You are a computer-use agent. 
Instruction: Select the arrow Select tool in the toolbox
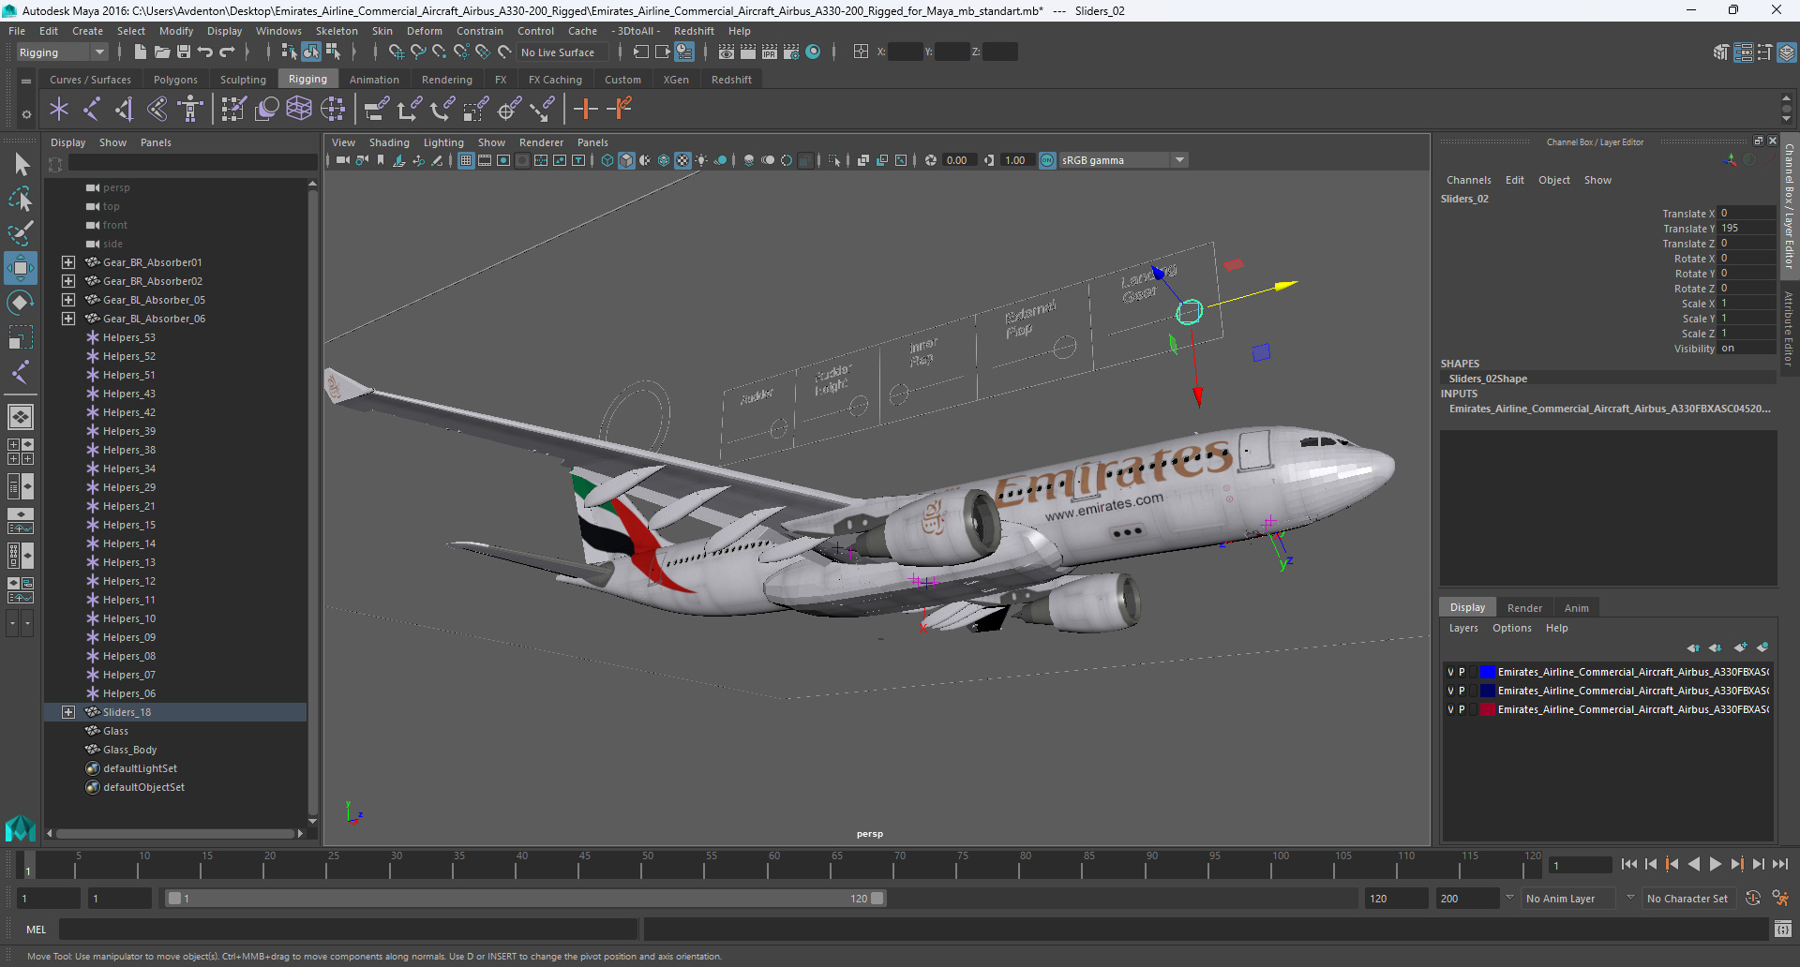pyautogui.click(x=21, y=165)
